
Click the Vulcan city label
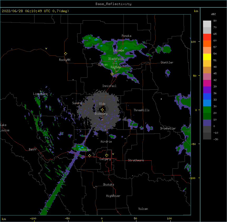point(143,209)
